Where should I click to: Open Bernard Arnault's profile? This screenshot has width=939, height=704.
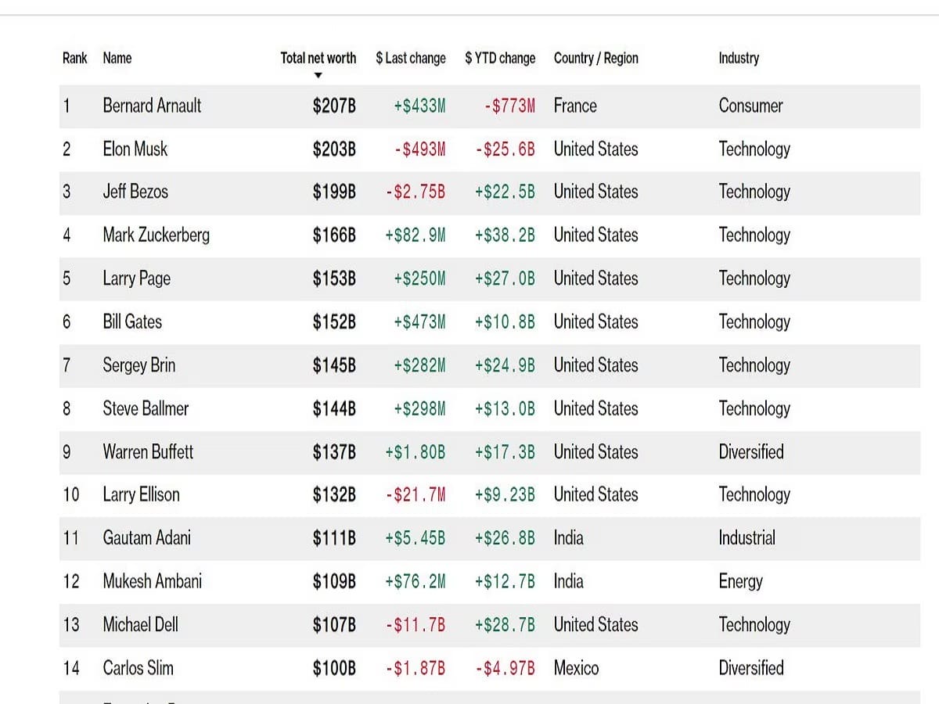[x=152, y=106]
